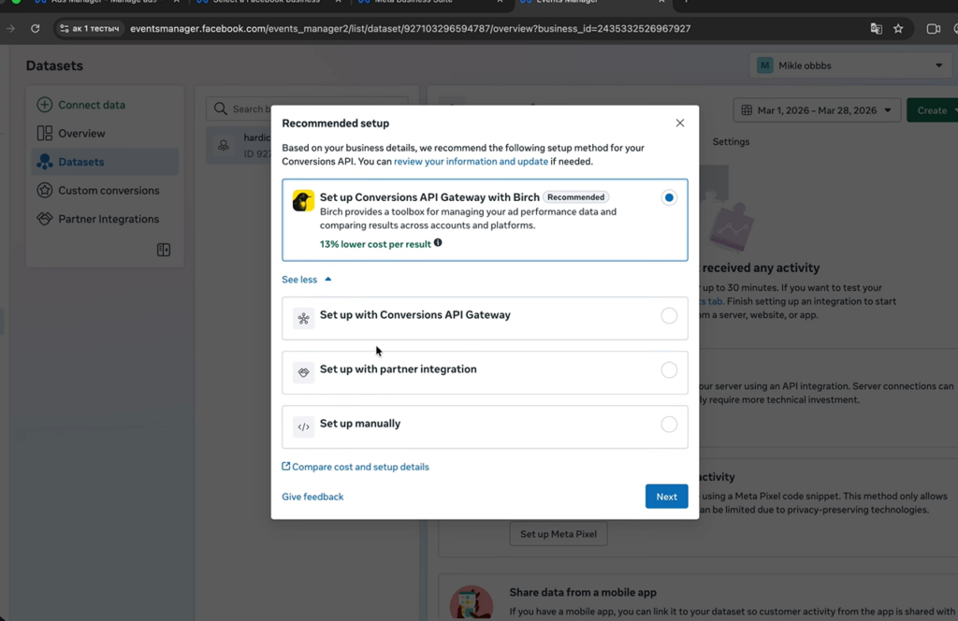
Task: Select the Birch Conversions API Gateway radio button
Action: click(669, 197)
